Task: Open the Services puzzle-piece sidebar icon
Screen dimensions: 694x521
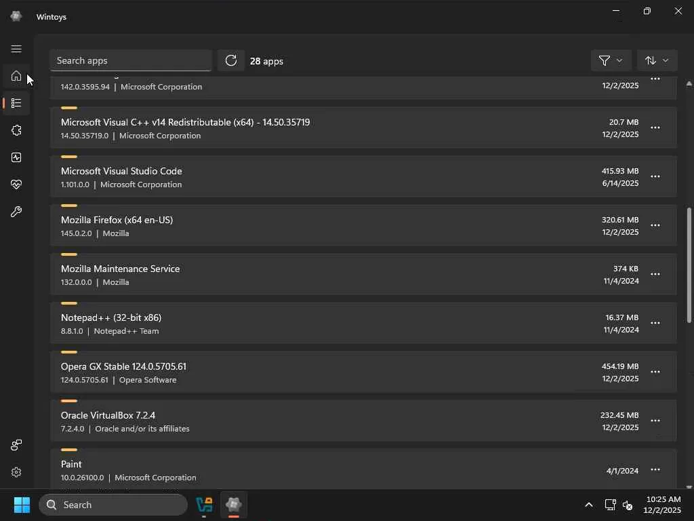Action: pyautogui.click(x=16, y=130)
